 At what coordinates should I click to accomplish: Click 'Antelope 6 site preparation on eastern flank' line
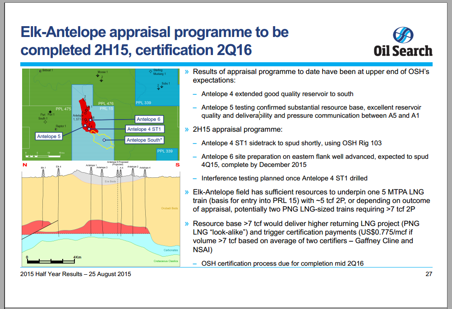pos(315,161)
